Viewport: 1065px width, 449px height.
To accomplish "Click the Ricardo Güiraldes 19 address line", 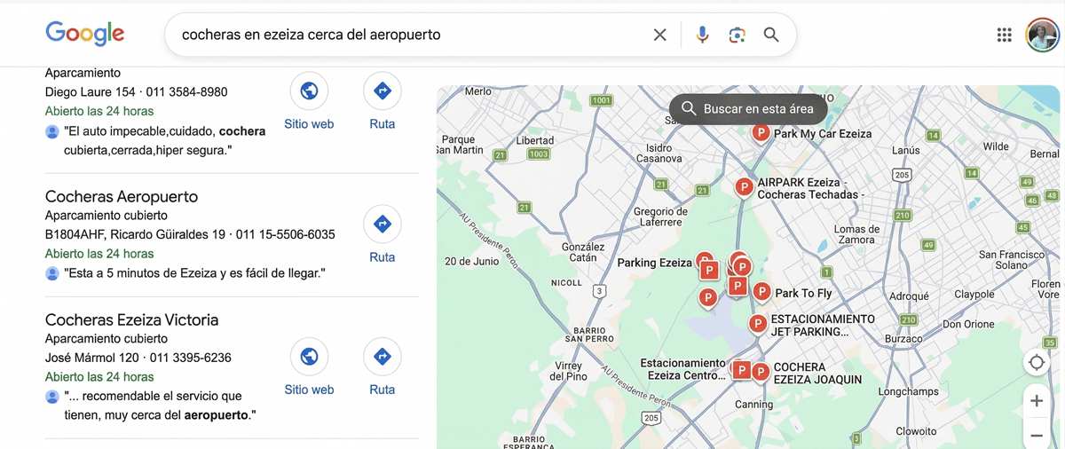I will pyautogui.click(x=190, y=235).
